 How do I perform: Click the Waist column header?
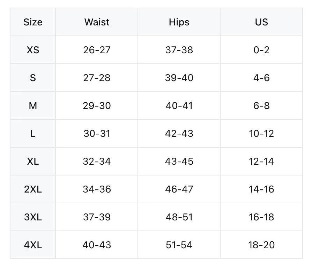click(97, 22)
